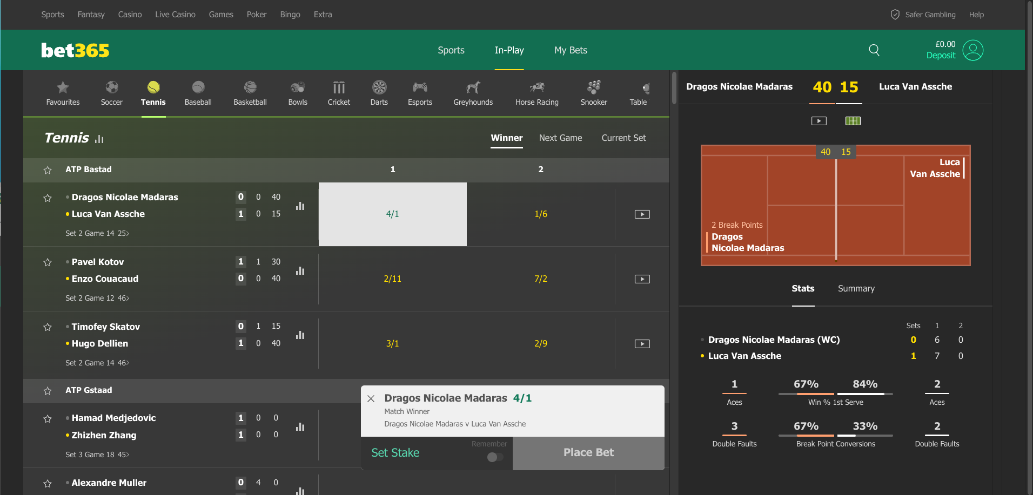1033x495 pixels.
Task: Switch scoreboard panel to court animation view
Action: click(x=853, y=121)
